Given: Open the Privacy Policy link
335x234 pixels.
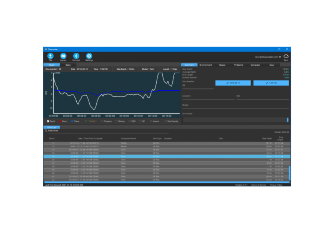Looking at the screenshot, I should click(276, 185).
